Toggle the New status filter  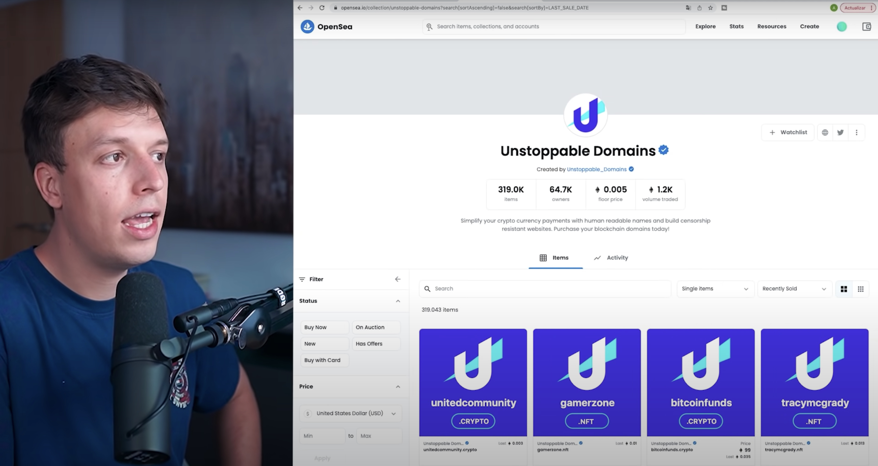coord(325,344)
